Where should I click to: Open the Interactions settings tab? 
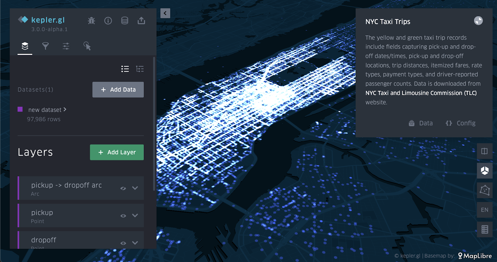(x=66, y=46)
